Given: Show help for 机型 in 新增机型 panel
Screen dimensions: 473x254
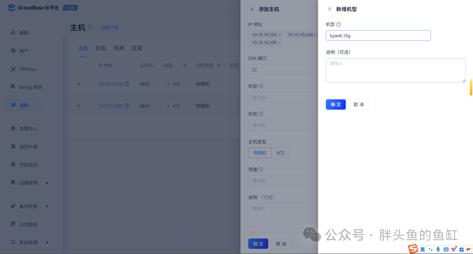Looking at the screenshot, I should click(339, 24).
